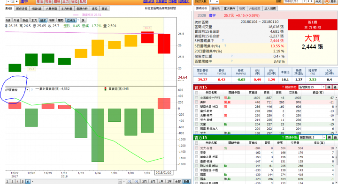
Task: Click the 看法 orange toolbar button
Action: click(39, 1)
